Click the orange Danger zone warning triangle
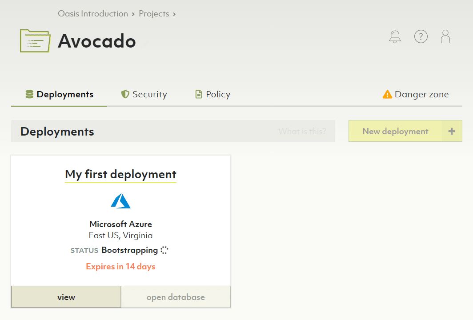The width and height of the screenshot is (473, 320). coord(387,95)
